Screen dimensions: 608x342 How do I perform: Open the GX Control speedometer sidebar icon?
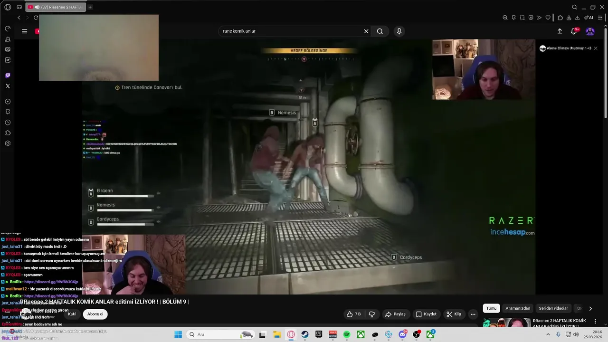[8, 28]
